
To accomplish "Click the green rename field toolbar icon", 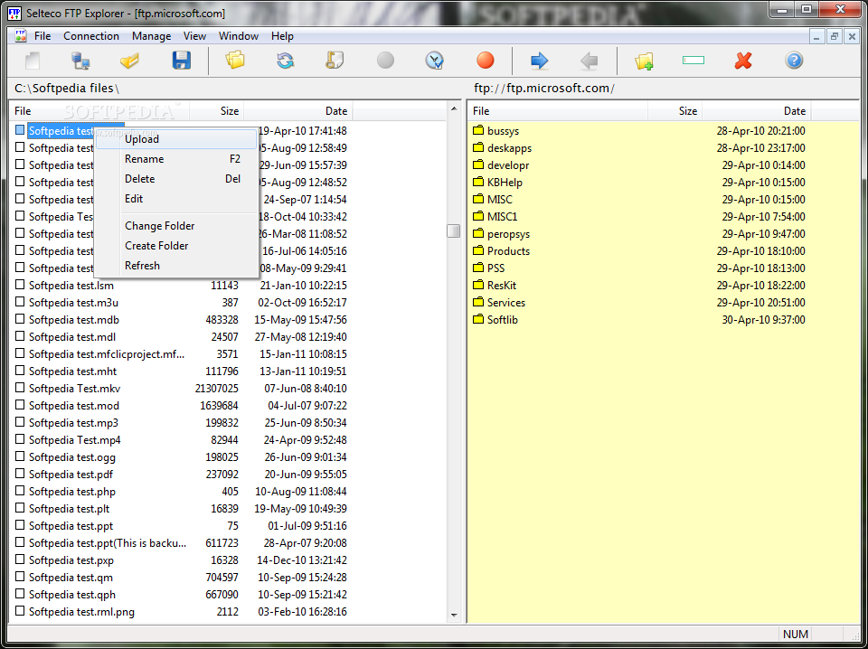I will 693,61.
